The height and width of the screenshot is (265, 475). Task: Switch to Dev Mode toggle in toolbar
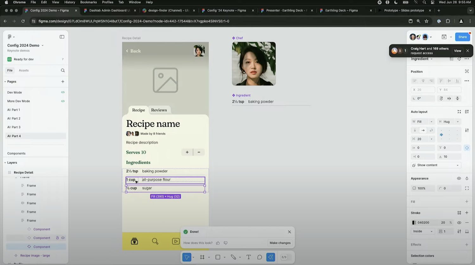[284, 257]
